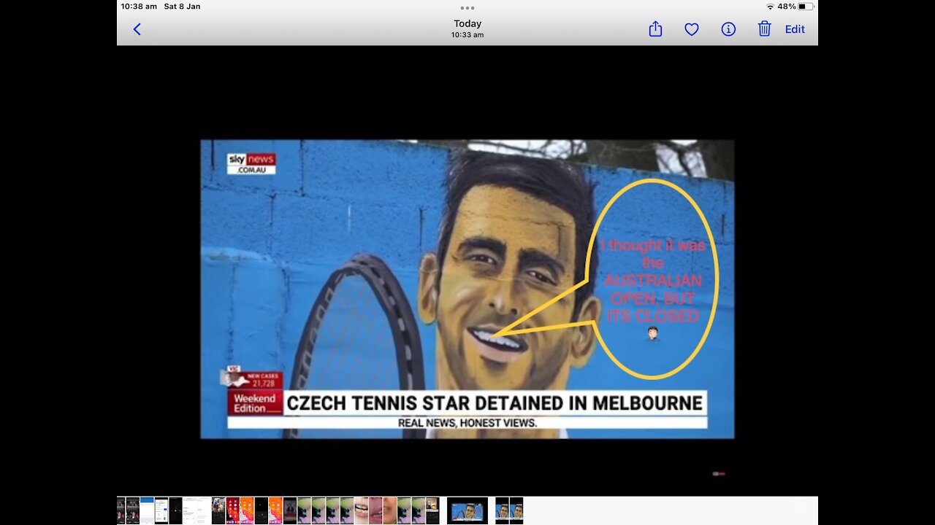The image size is (935, 525).
Task: Tap the 10:33 am photo timestamp
Action: 467,35
